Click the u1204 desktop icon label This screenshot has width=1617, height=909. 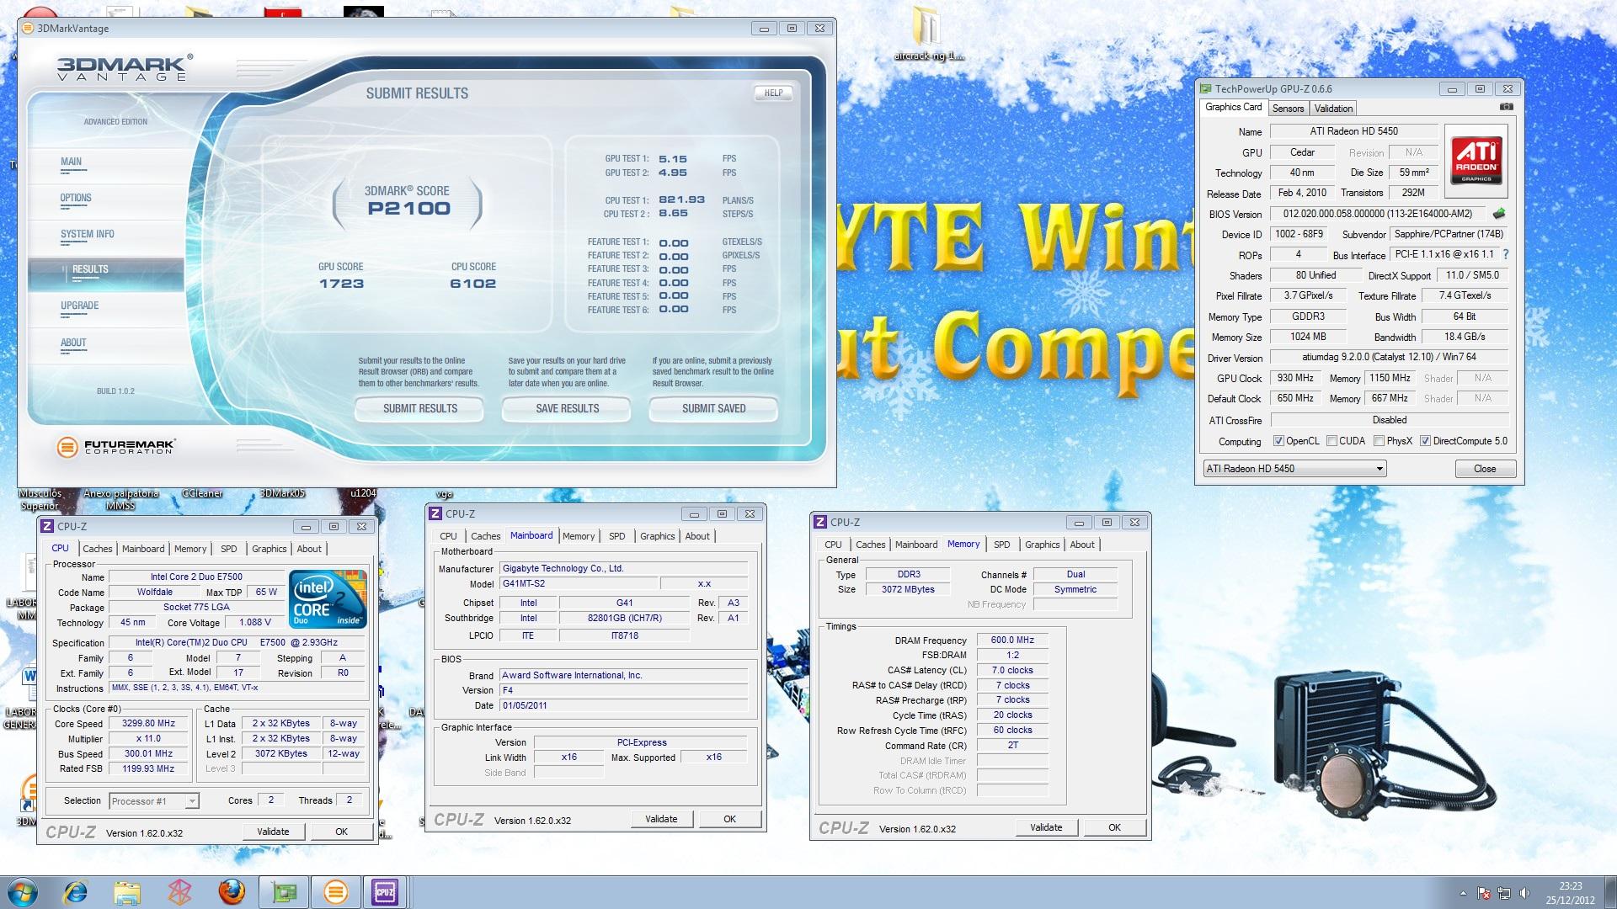pos(363,493)
